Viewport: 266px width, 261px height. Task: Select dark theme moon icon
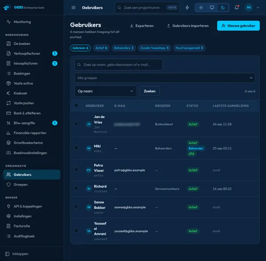tap(223, 8)
